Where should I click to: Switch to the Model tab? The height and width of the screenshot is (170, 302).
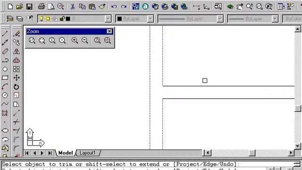66,153
